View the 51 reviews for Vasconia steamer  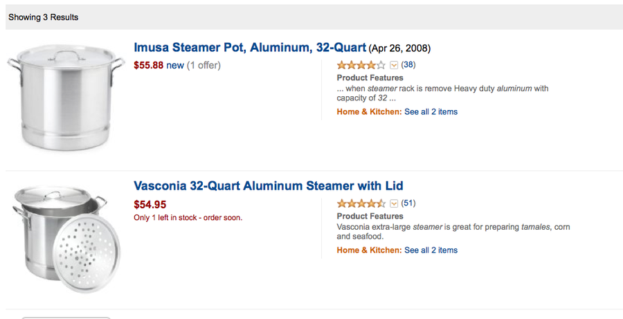408,203
